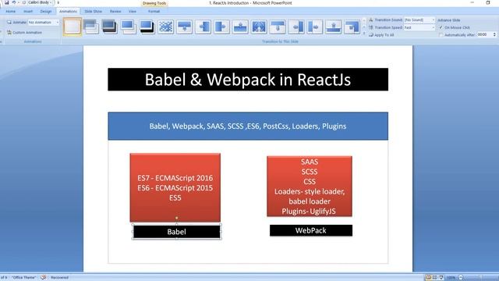Open Custom Animation pane
499x281 pixels.
[24, 33]
